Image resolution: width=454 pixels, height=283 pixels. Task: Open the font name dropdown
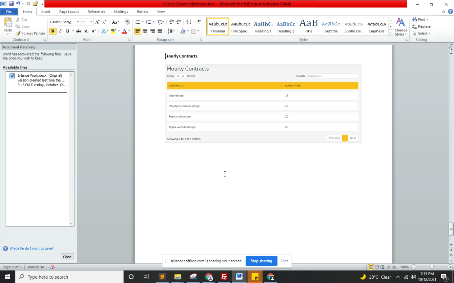[x=78, y=22]
